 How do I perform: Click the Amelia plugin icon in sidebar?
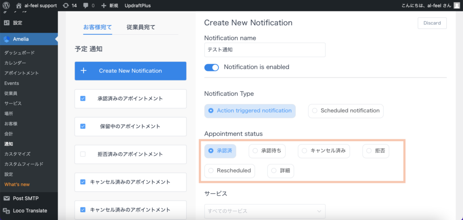coord(7,39)
